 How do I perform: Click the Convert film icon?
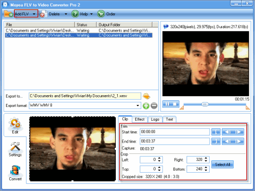tap(15, 171)
